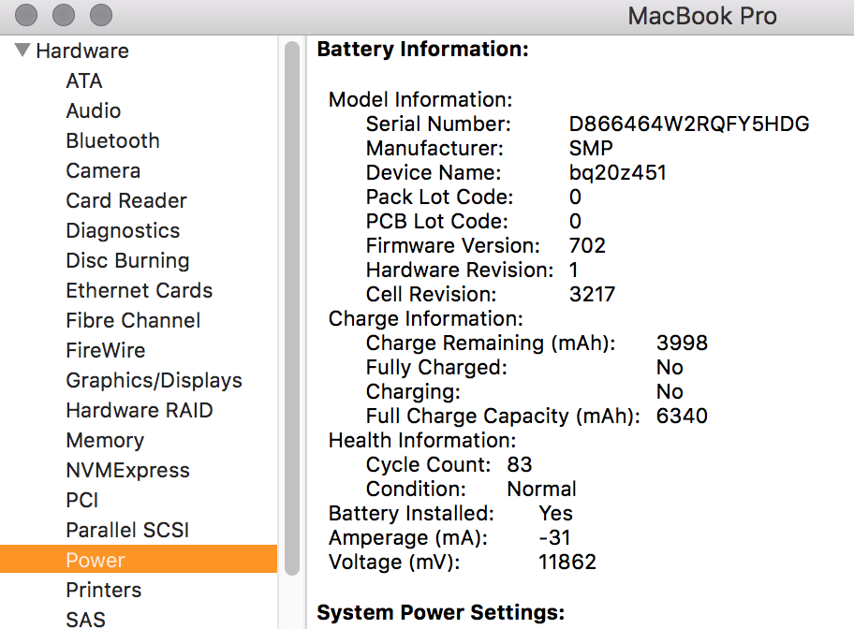Show Ethernet Cards details
The height and width of the screenshot is (629, 854).
pyautogui.click(x=139, y=291)
